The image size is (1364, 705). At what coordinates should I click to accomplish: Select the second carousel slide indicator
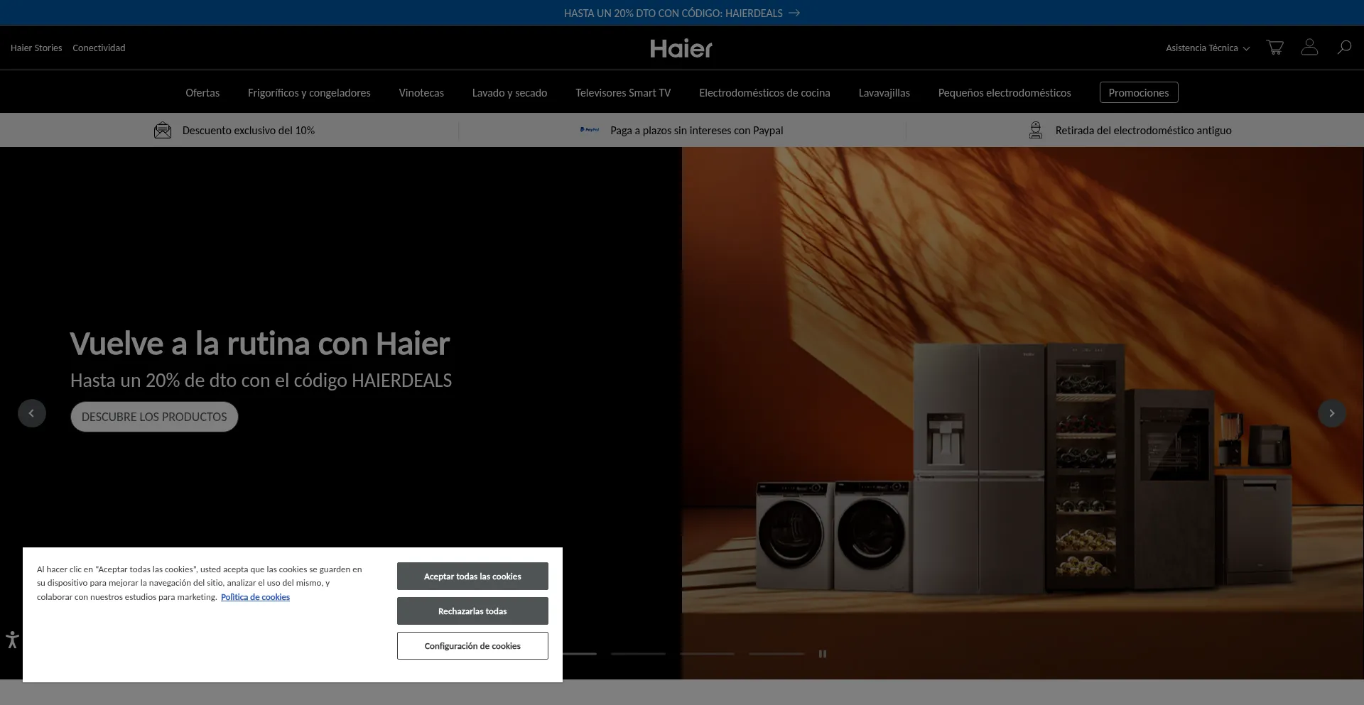click(x=638, y=654)
